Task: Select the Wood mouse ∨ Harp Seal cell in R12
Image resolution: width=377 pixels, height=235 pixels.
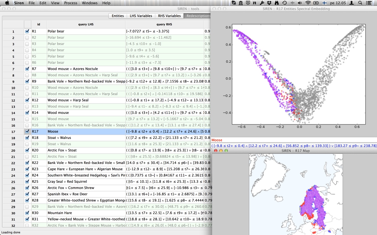Action: coord(86,100)
